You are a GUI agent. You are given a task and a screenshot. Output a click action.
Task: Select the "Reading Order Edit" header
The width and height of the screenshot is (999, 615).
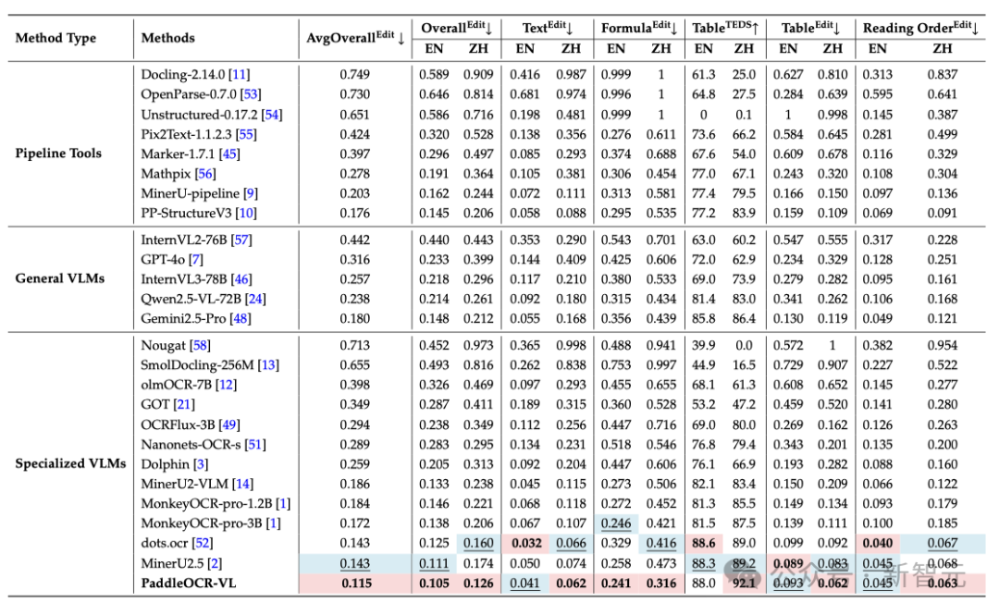coord(909,28)
